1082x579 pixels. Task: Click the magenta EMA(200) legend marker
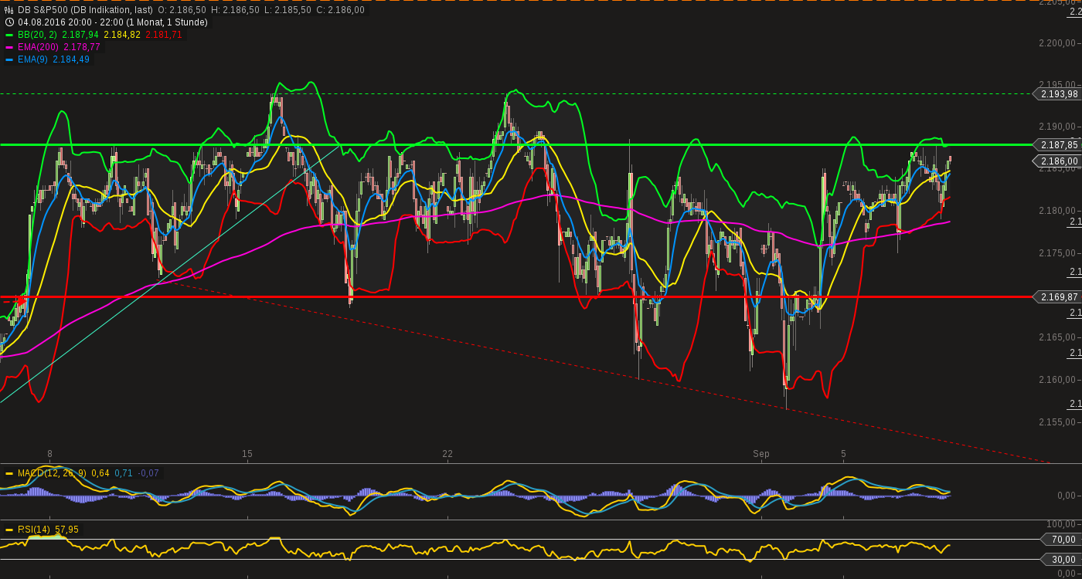click(9, 47)
